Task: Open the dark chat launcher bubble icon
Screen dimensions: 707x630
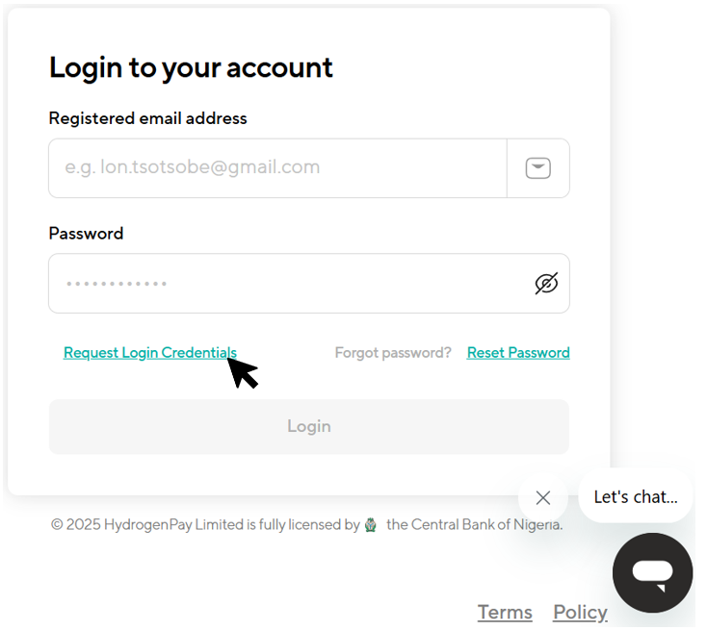Action: 652,573
